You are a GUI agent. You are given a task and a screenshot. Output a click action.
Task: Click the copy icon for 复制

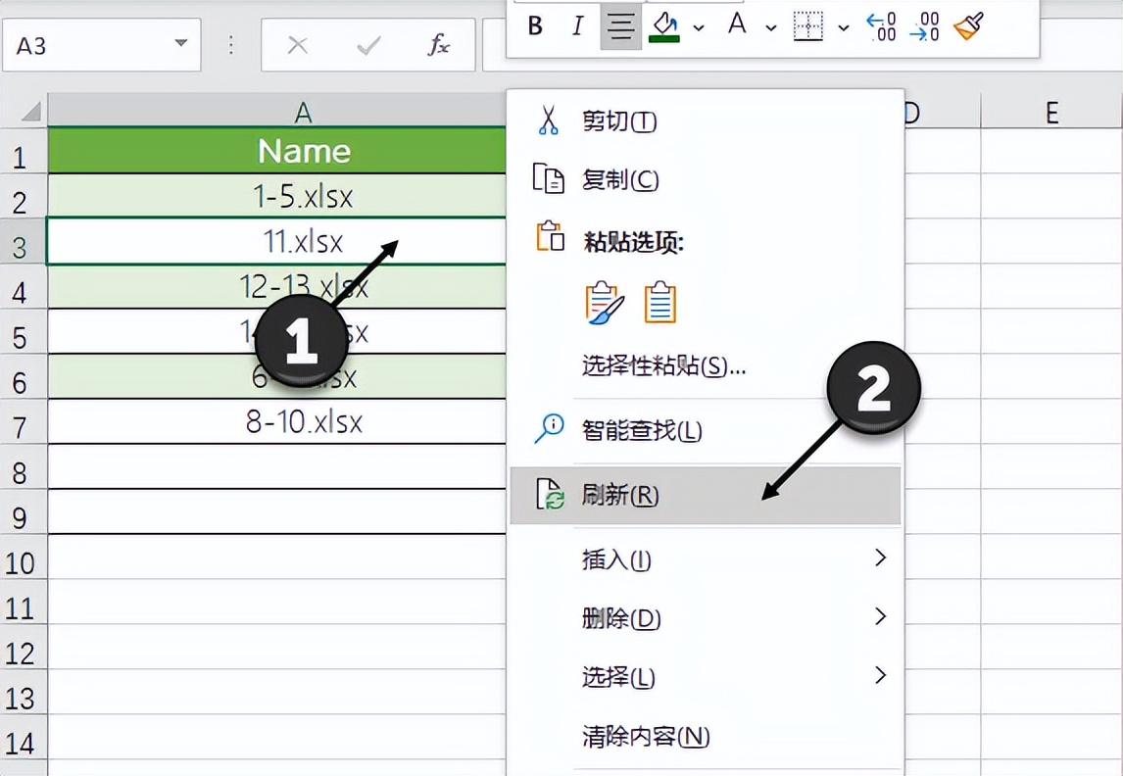coord(548,178)
